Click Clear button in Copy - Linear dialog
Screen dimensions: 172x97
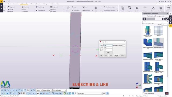[x=111, y=56]
